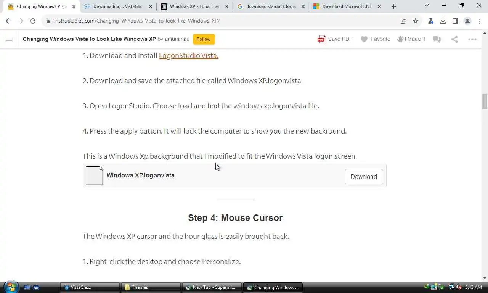This screenshot has height=293, width=488.
Task: Open New Tab - Supermium taskbar button
Action: click(x=212, y=287)
